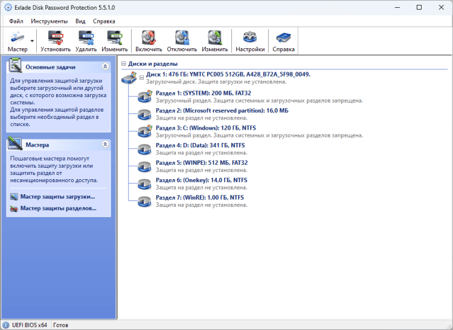This screenshot has width=453, height=330.
Task: Click Отключить partition protection icon
Action: coord(182,40)
